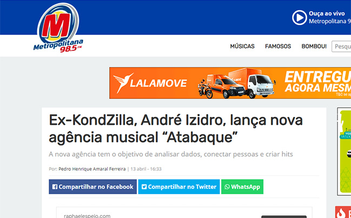Click the WhatsApp phone icon
This screenshot has width=351, height=218.
[x=227, y=187]
